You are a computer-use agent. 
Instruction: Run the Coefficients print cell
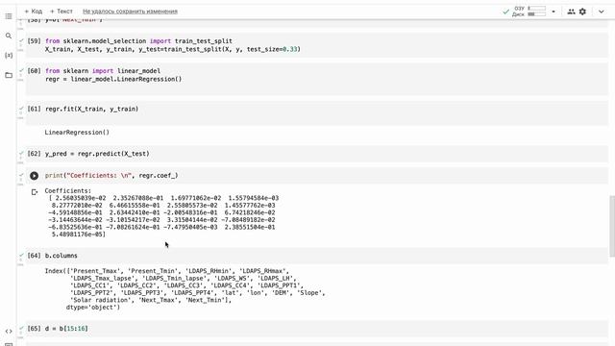(x=35, y=176)
